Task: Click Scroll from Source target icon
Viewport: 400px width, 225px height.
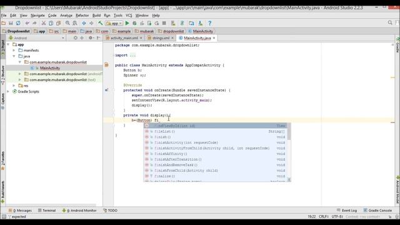Action: 75,37
